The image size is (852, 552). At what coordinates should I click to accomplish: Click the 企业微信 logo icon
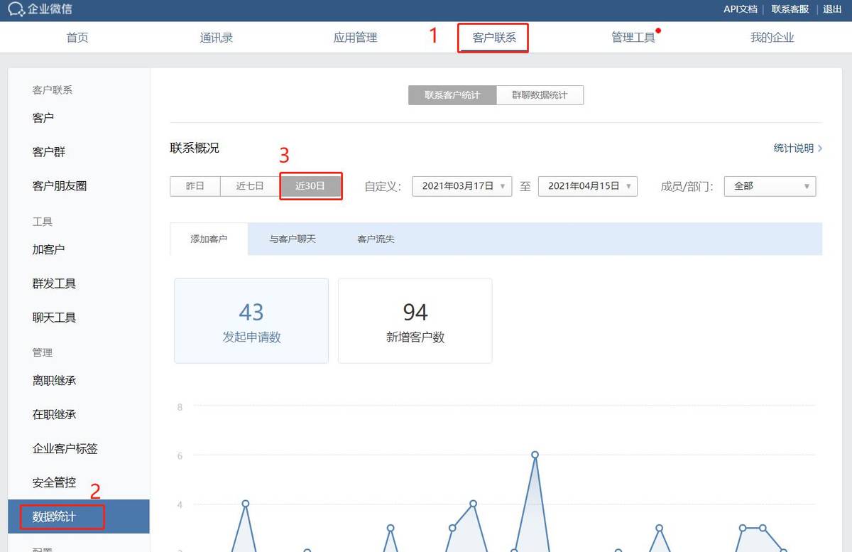coord(16,10)
